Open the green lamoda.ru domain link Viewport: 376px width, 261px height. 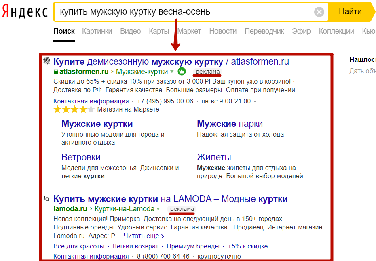pyautogui.click(x=70, y=209)
